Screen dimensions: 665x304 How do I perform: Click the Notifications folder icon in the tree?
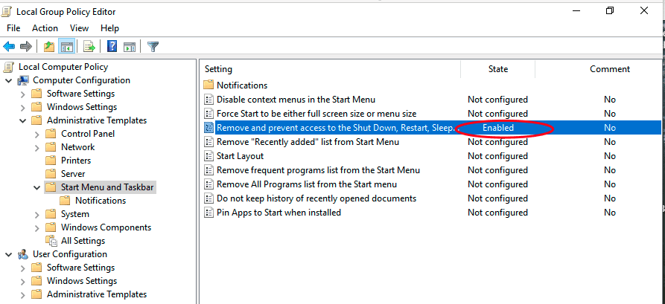(65, 201)
